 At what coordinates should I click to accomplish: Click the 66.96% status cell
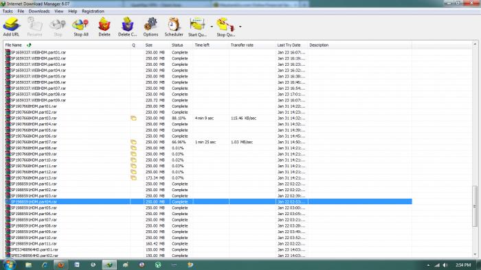pos(179,142)
